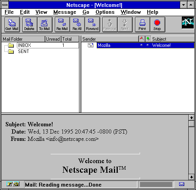
Task: Toggle flag marker on Welcome! message
Action: coord(142,45)
